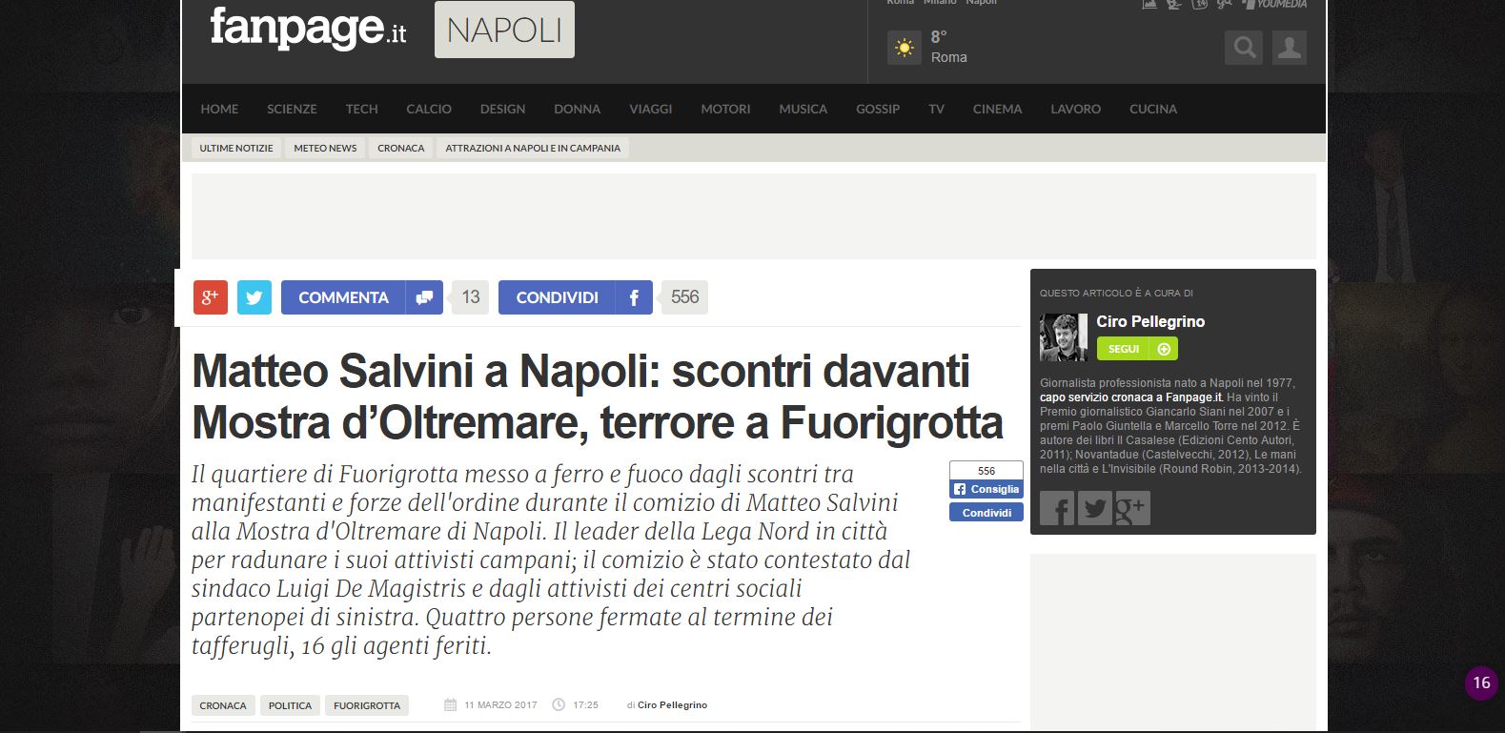Click Ciro Pellegrino's author photo
The image size is (1505, 733).
click(x=1063, y=337)
